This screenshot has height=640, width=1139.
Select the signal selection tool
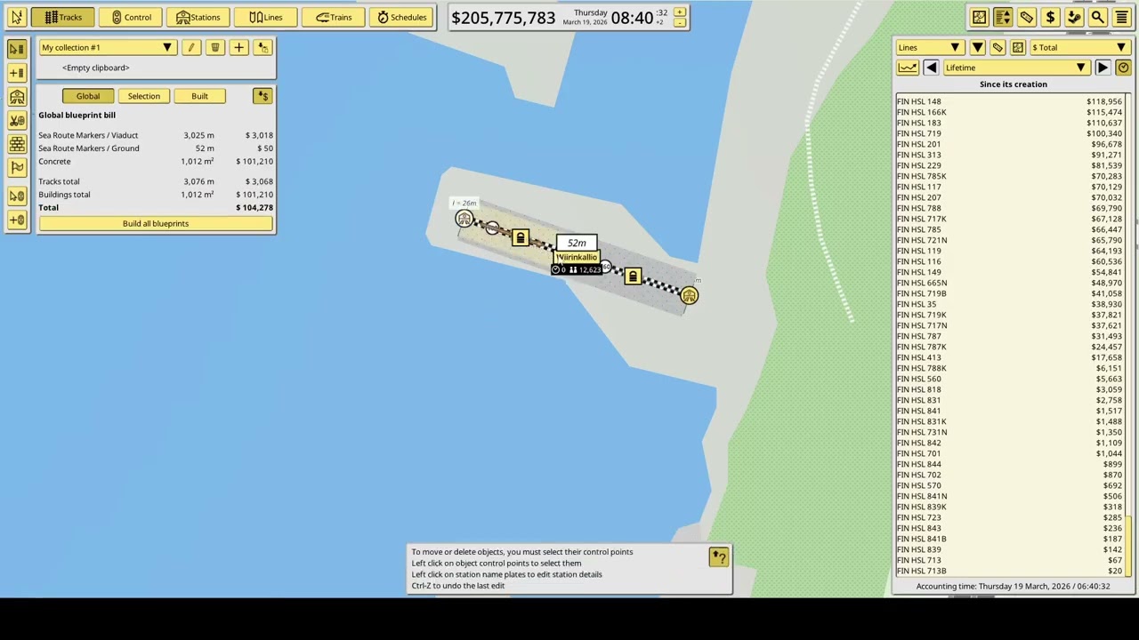(x=17, y=196)
